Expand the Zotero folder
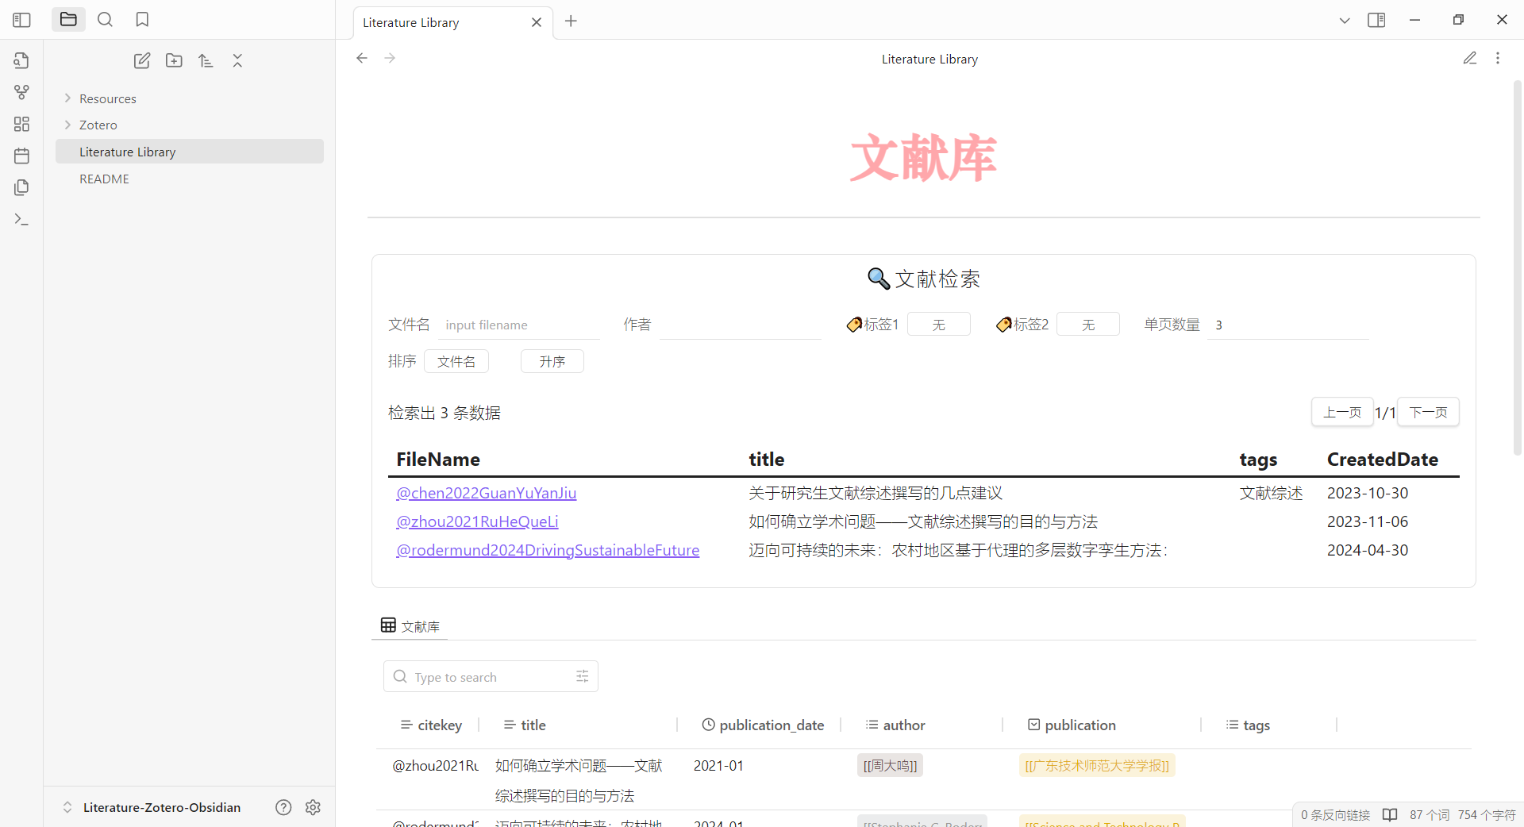Screen dimensions: 1524x827 coord(68,125)
